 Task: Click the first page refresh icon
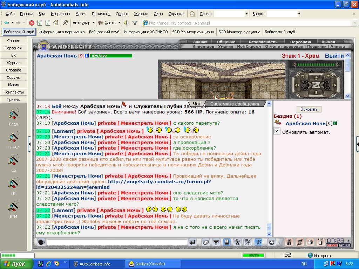(40, 23)
